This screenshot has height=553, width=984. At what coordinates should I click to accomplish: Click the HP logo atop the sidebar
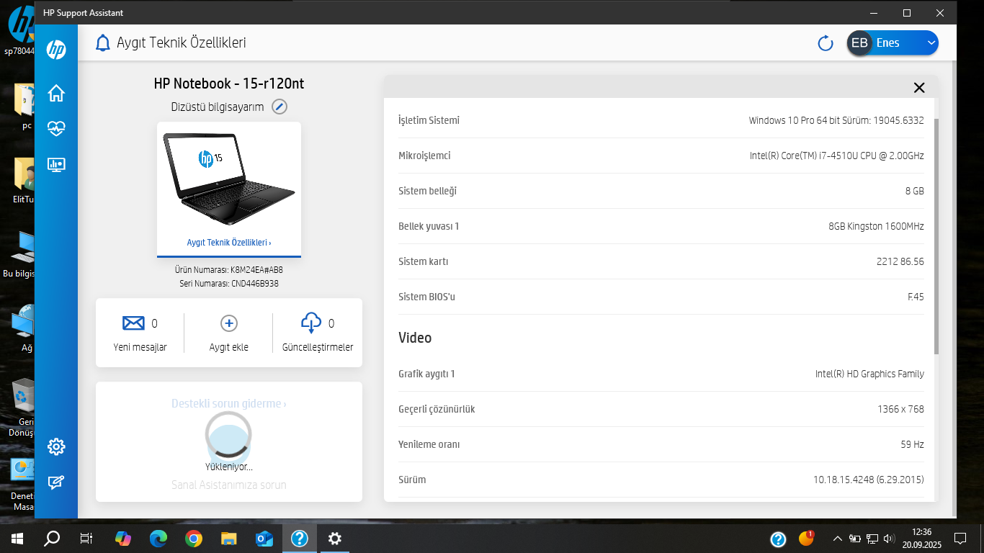(x=55, y=50)
